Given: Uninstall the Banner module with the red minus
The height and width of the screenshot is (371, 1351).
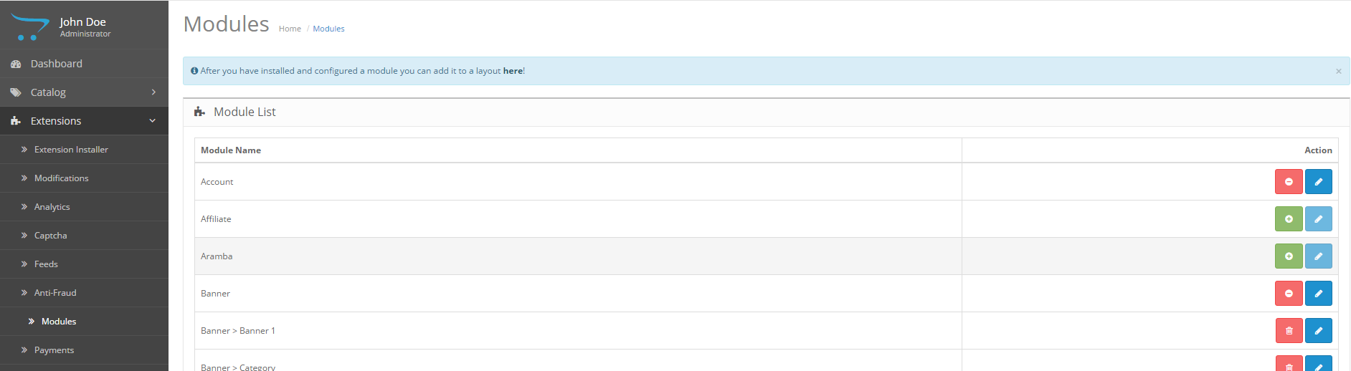Looking at the screenshot, I should pos(1289,294).
